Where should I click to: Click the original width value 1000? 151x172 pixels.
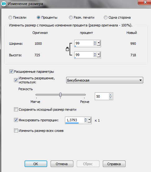pyautogui.click(x=38, y=44)
